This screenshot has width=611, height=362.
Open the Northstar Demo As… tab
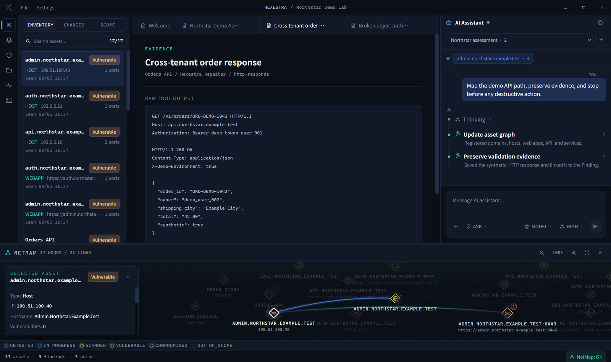(x=210, y=26)
